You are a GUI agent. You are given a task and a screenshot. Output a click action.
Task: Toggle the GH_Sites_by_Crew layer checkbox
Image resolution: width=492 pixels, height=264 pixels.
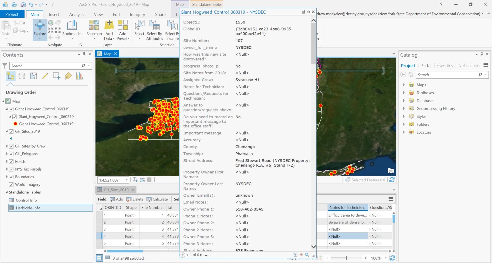point(11,146)
